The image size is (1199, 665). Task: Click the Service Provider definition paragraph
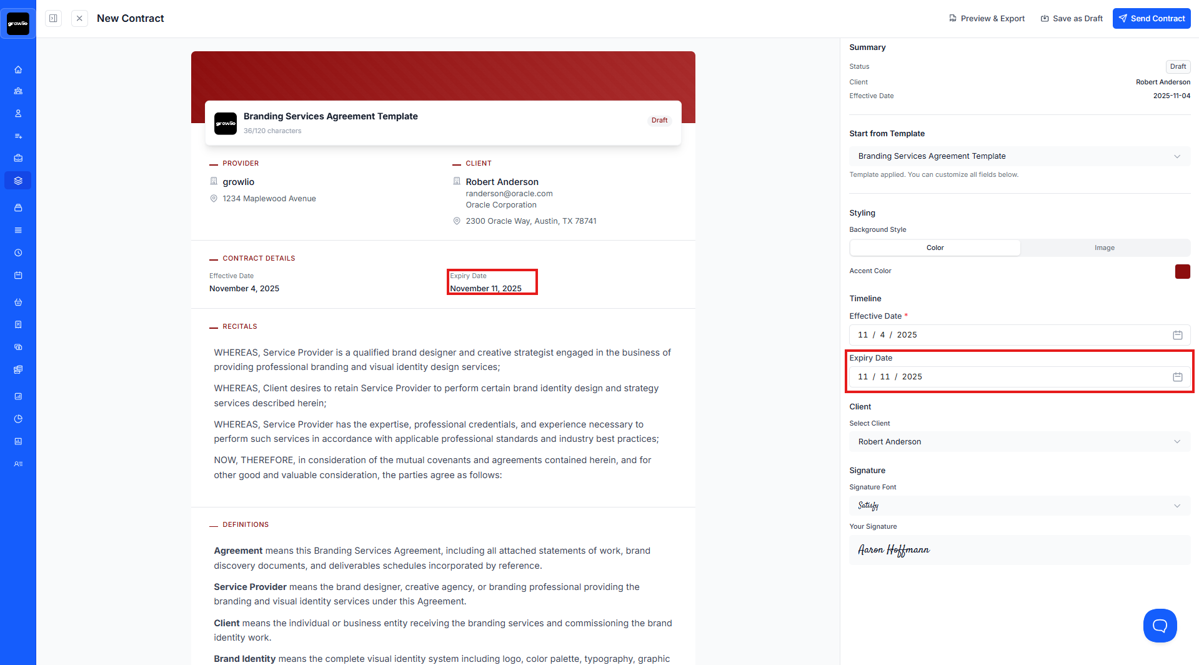click(427, 594)
